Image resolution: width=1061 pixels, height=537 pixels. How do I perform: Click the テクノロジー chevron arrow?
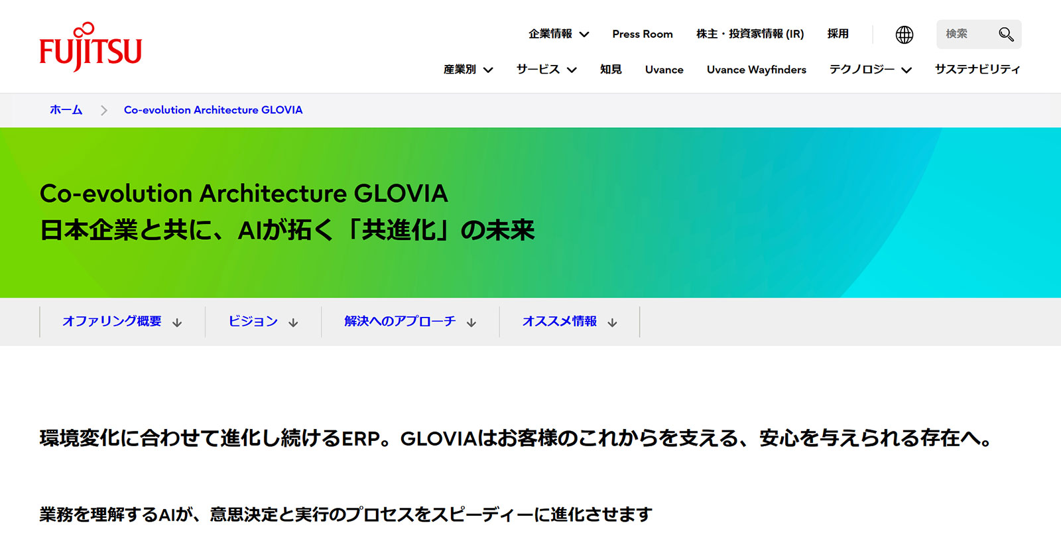[906, 70]
